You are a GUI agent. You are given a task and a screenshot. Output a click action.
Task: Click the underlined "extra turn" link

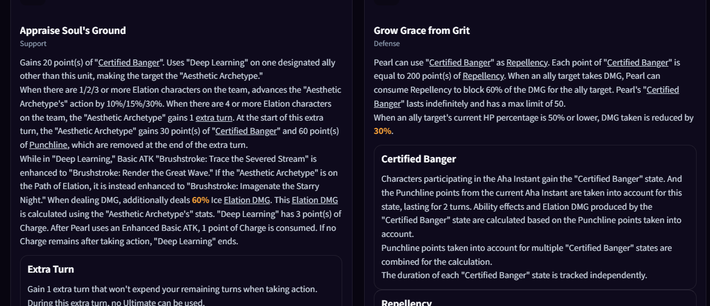click(214, 118)
